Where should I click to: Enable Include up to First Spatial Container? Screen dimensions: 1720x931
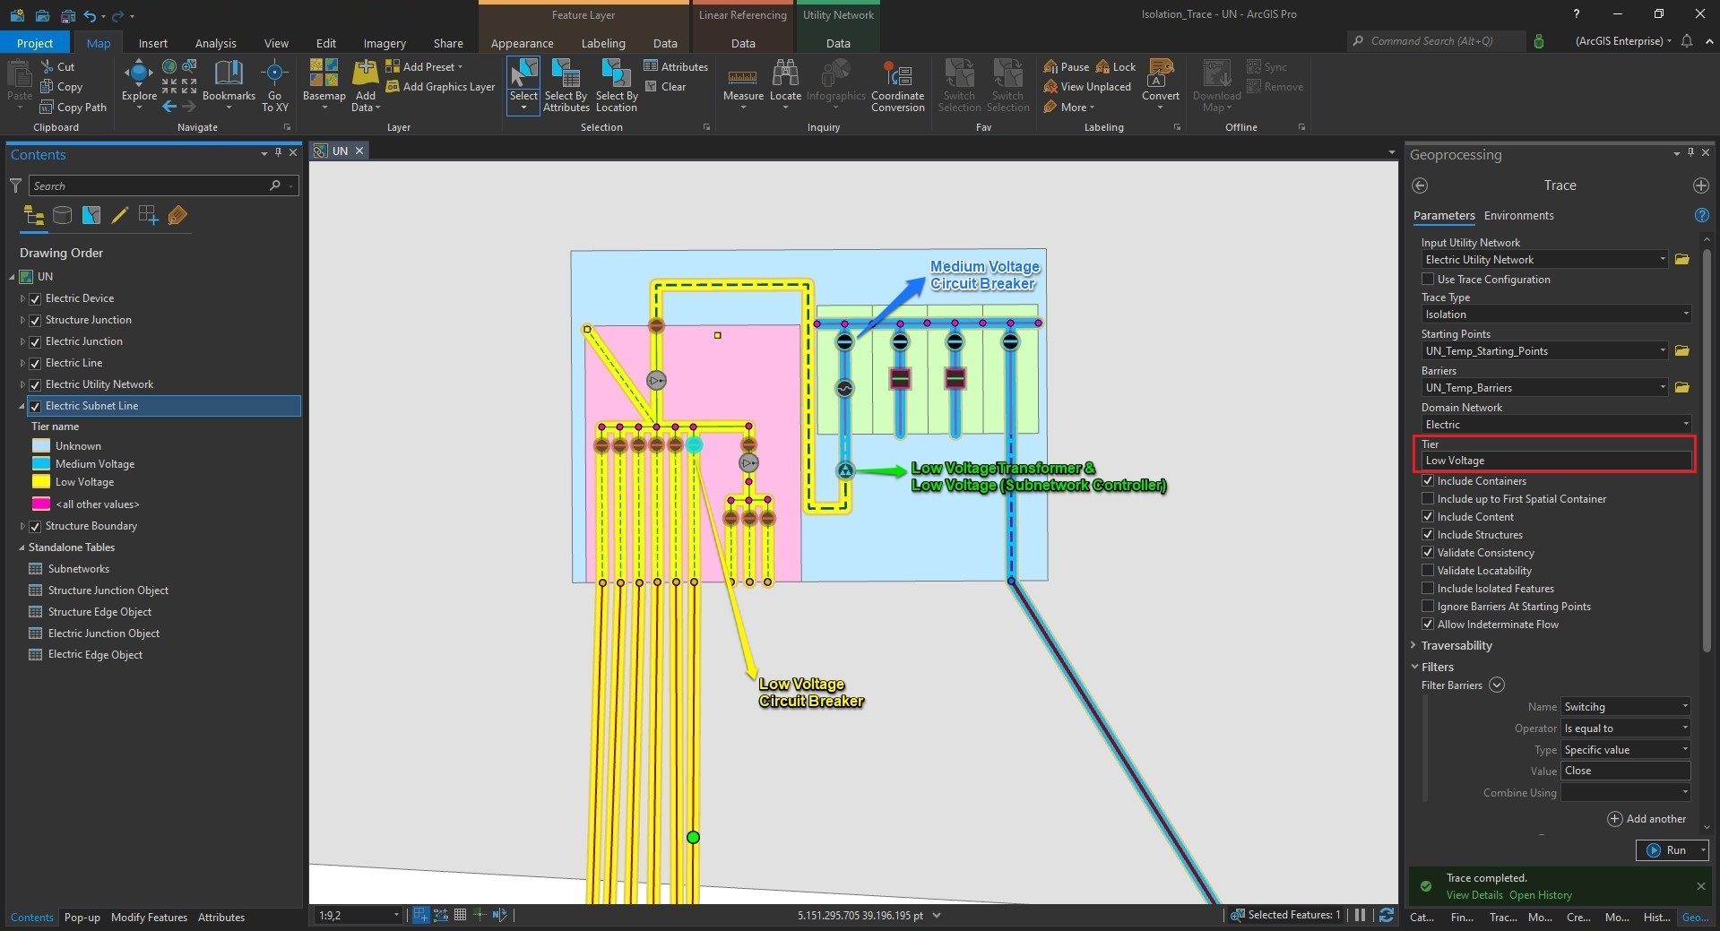1428,499
